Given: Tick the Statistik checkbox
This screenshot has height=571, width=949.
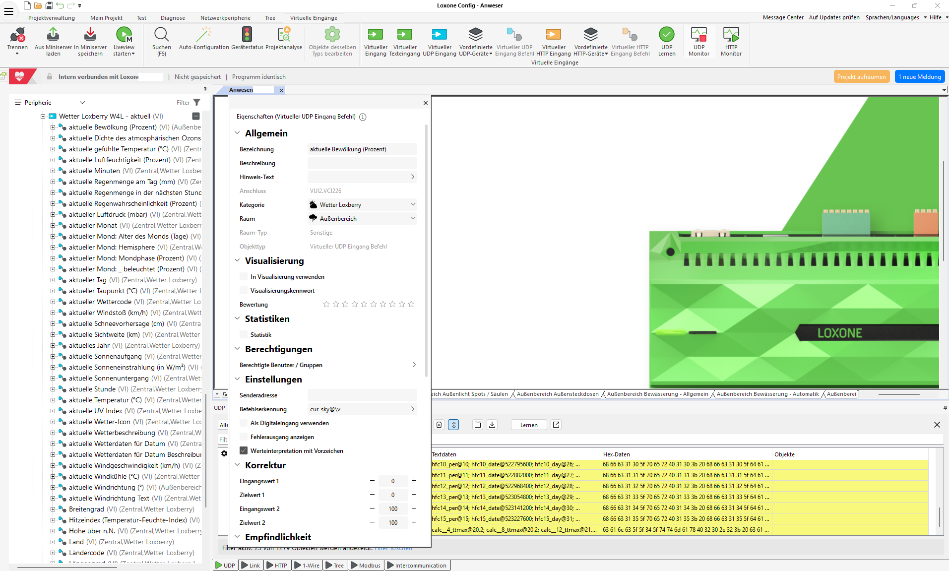Looking at the screenshot, I should (x=244, y=335).
